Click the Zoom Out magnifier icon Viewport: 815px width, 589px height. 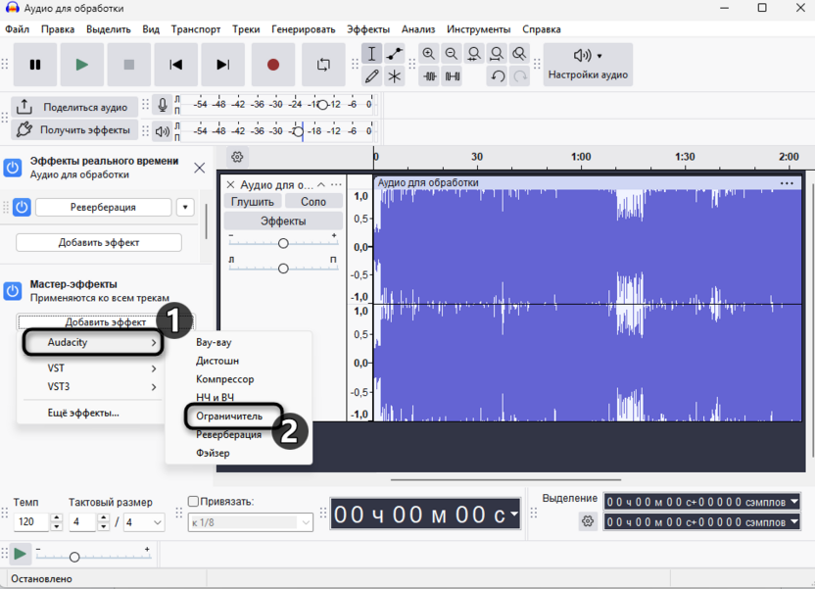(452, 54)
